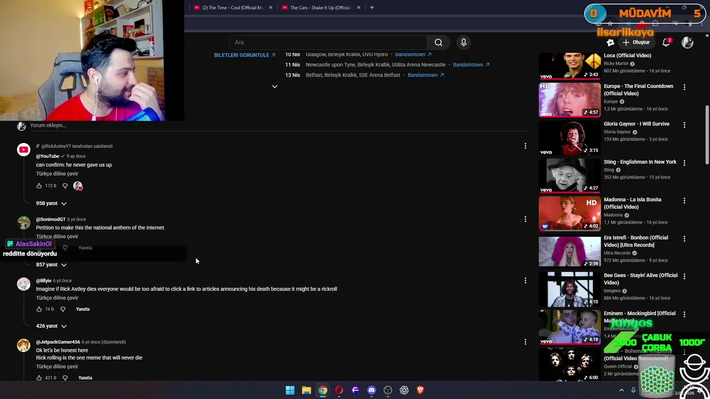This screenshot has width=710, height=399.
Task: Dislike the @YouTube pinned comment
Action: click(x=65, y=186)
